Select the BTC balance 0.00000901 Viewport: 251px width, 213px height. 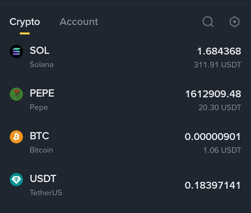pyautogui.click(x=213, y=137)
